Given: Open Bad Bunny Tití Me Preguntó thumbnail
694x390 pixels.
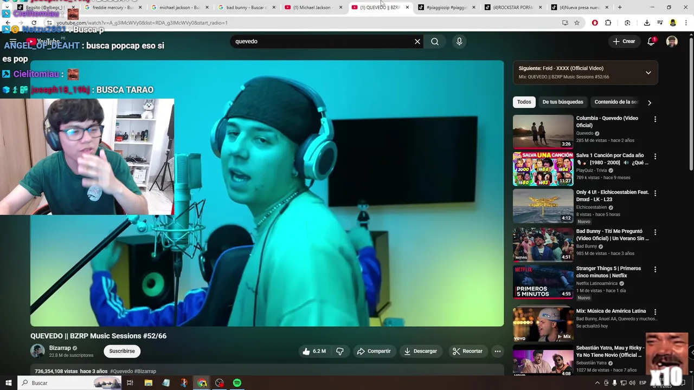Looking at the screenshot, I should tap(543, 245).
